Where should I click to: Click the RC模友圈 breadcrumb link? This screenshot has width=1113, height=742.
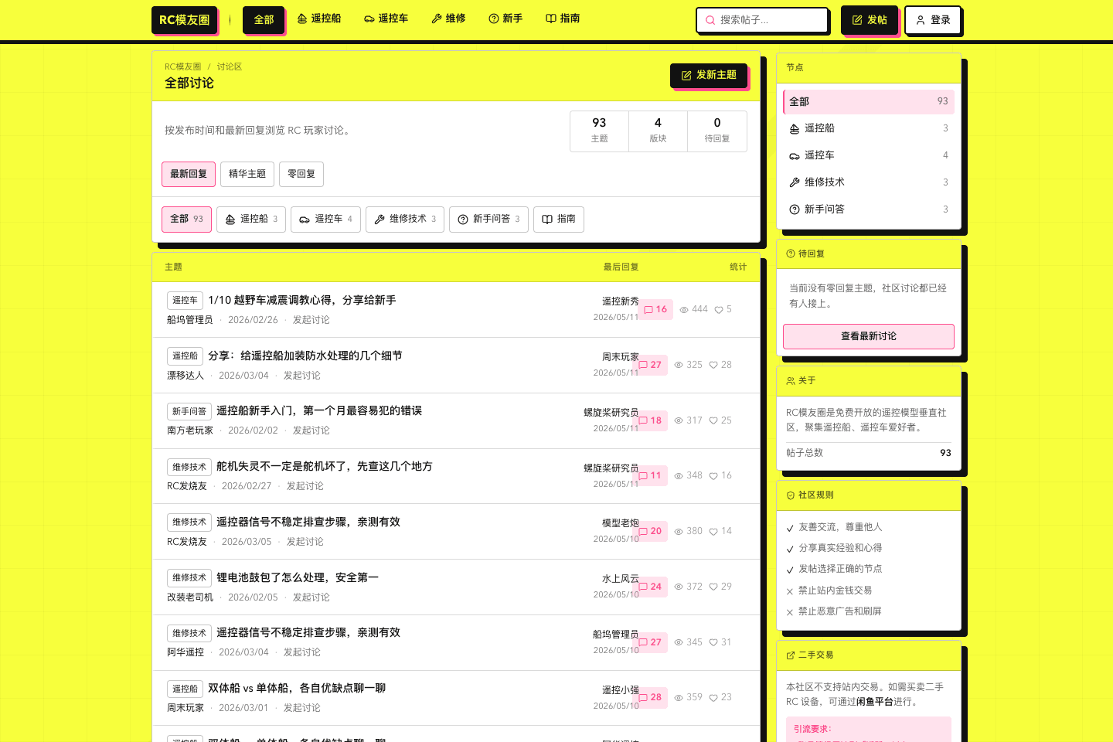182,67
